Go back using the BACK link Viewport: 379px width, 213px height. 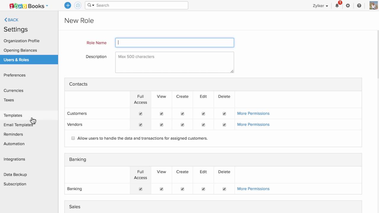[11, 20]
